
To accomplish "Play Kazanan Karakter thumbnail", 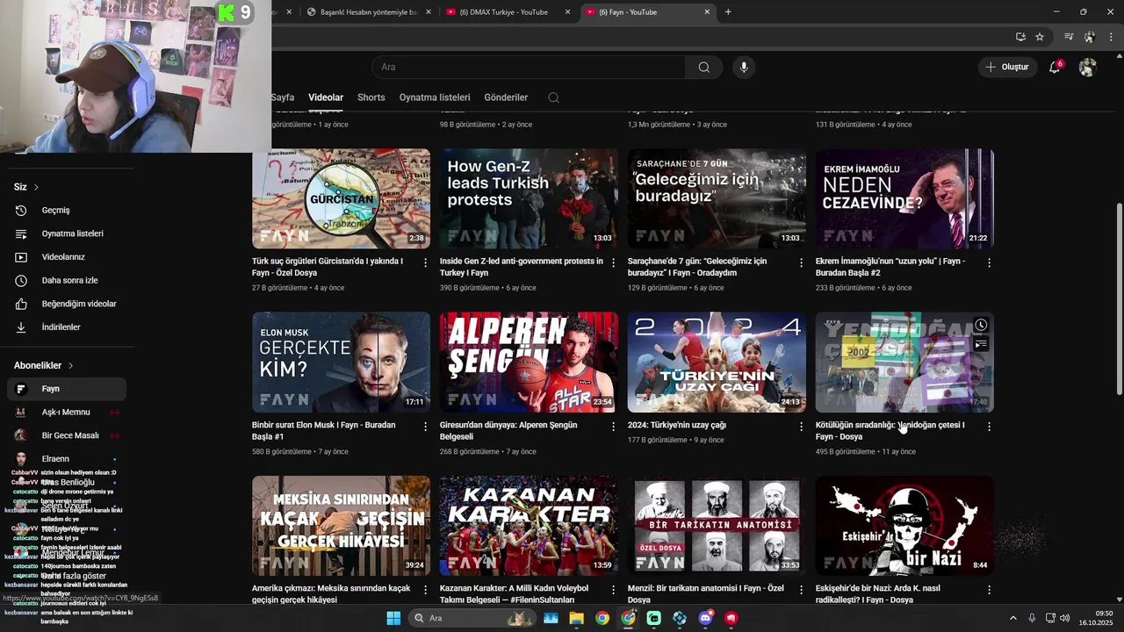I will (x=529, y=526).
